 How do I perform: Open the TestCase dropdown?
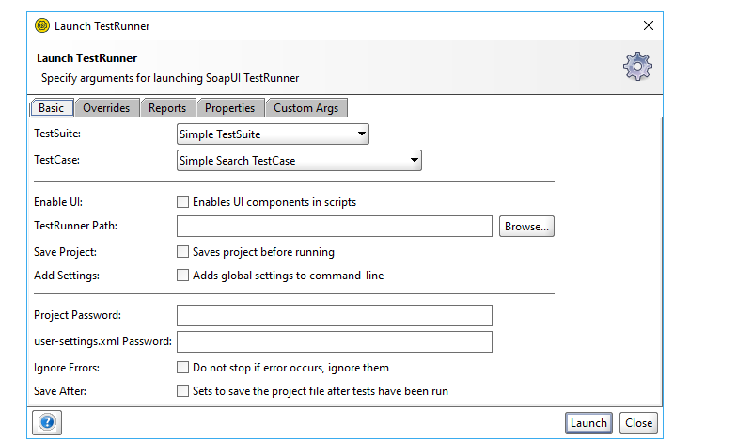point(299,161)
